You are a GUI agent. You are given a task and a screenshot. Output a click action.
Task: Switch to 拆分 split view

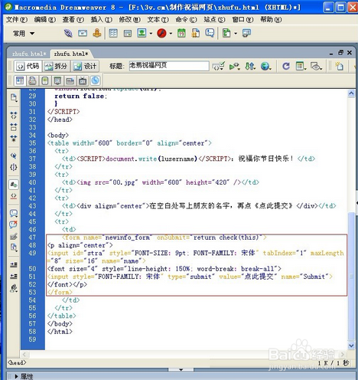click(56, 67)
